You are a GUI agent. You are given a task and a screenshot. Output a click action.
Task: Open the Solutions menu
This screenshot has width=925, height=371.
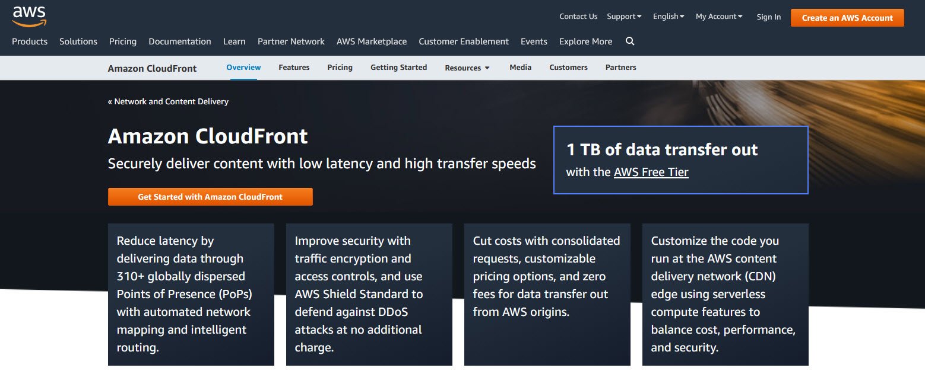point(78,41)
